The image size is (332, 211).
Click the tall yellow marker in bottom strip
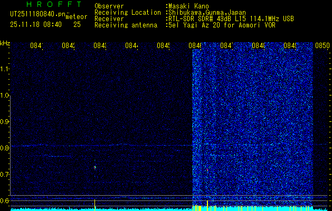click(207, 204)
